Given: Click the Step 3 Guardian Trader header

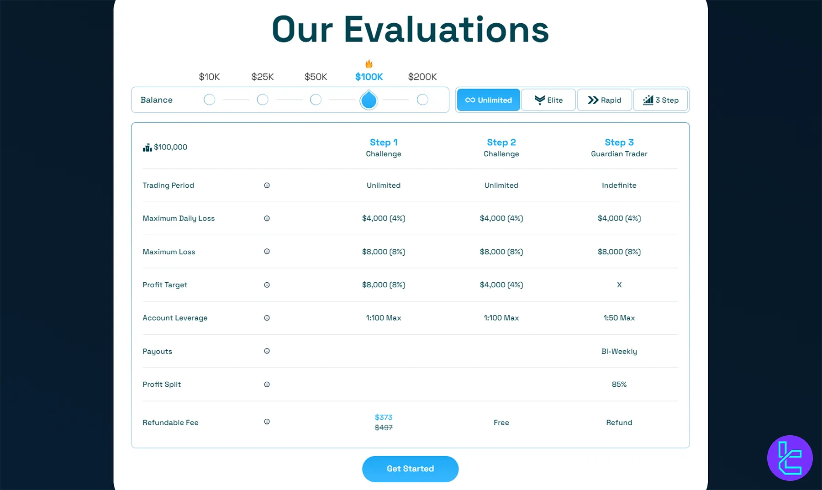Looking at the screenshot, I should click(x=619, y=148).
